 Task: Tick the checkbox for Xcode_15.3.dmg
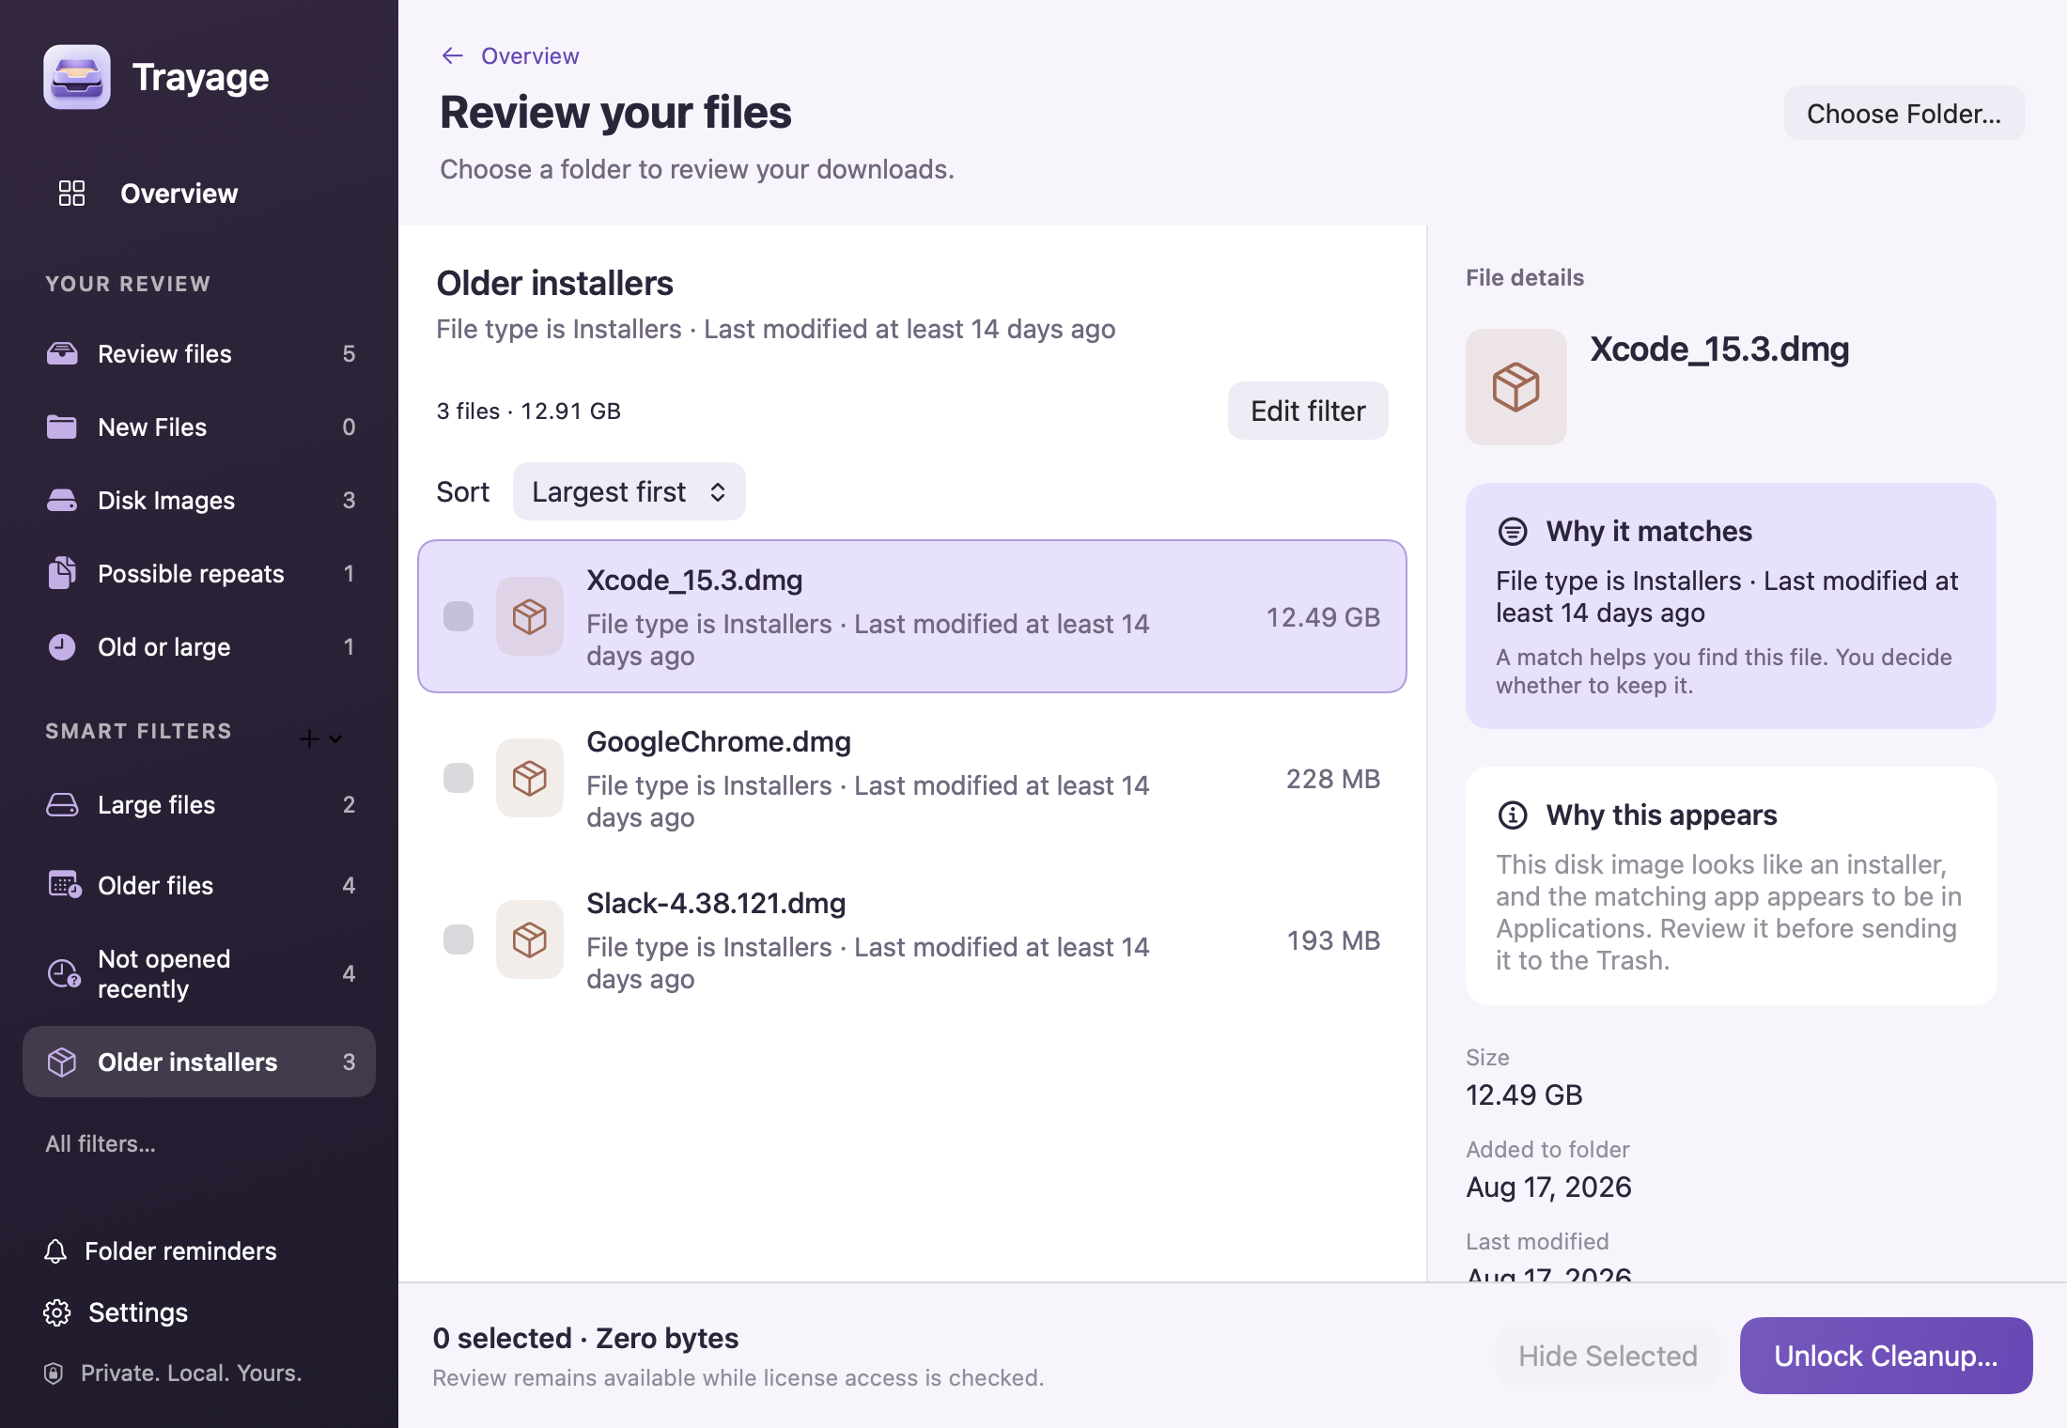pos(458,616)
